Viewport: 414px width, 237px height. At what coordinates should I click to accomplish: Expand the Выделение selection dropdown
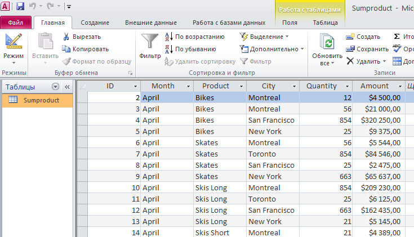[x=264, y=37]
